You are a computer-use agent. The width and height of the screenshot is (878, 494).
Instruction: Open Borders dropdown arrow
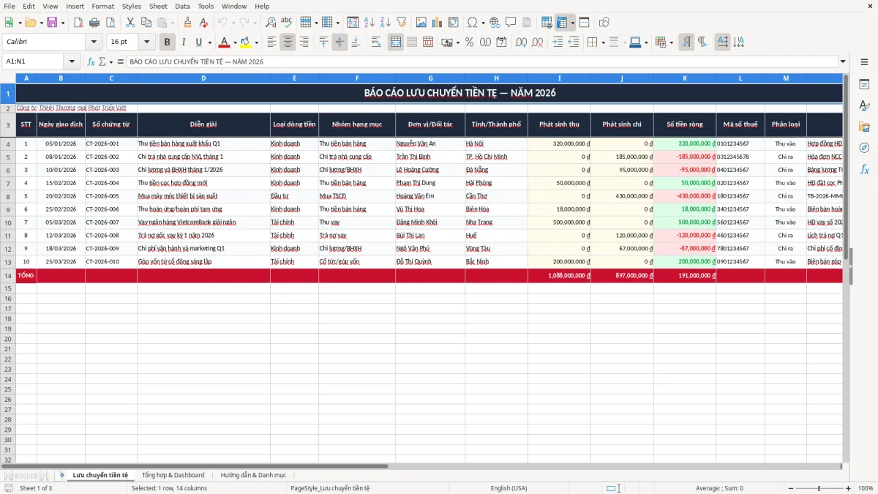pos(603,42)
